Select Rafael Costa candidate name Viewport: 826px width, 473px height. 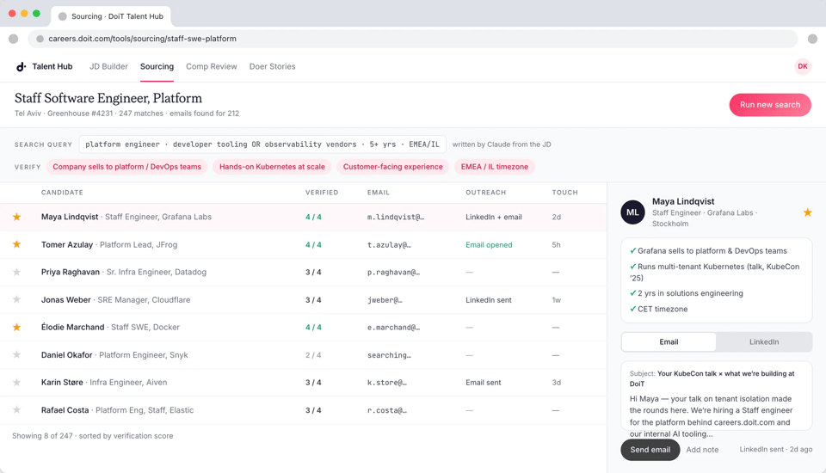(65, 410)
